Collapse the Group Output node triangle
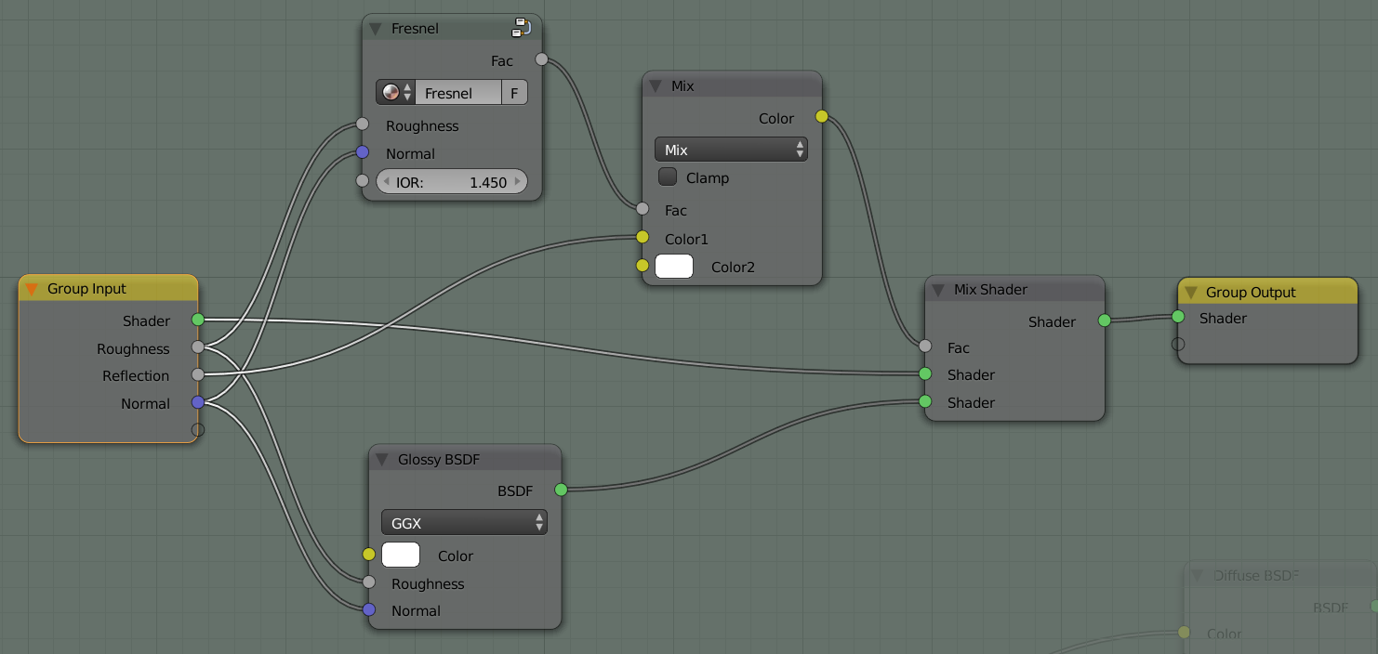 tap(1190, 293)
